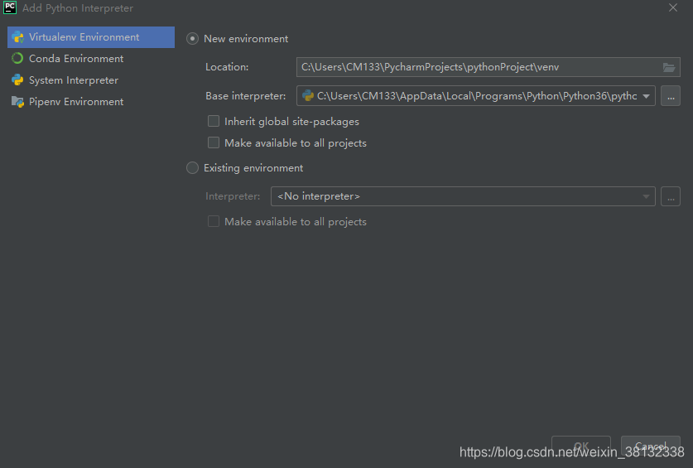
Task: Check Make available to all projects under Existing environment
Action: pyautogui.click(x=214, y=221)
